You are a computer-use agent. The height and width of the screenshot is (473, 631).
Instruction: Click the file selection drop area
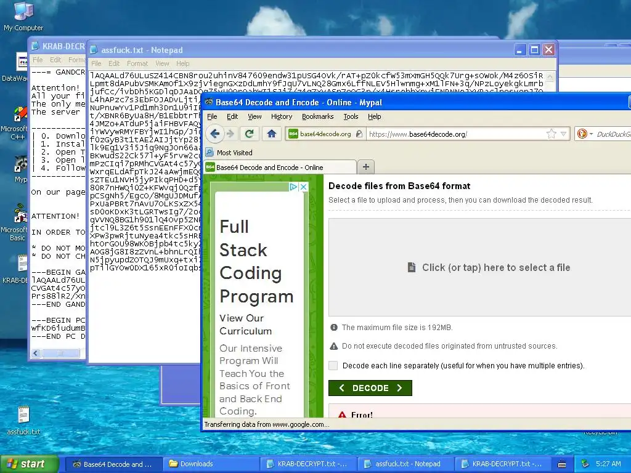479,267
